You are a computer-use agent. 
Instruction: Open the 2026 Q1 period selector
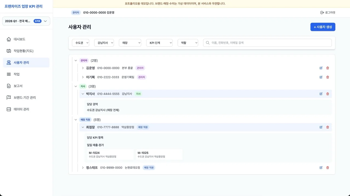[x=26, y=21]
